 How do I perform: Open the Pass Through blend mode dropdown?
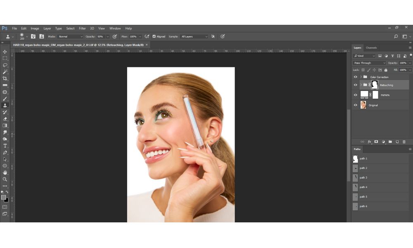pyautogui.click(x=369, y=63)
